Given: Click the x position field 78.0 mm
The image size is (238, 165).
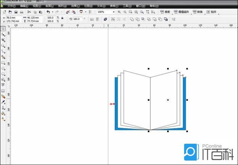Looking at the screenshot, I should tap(13, 18).
